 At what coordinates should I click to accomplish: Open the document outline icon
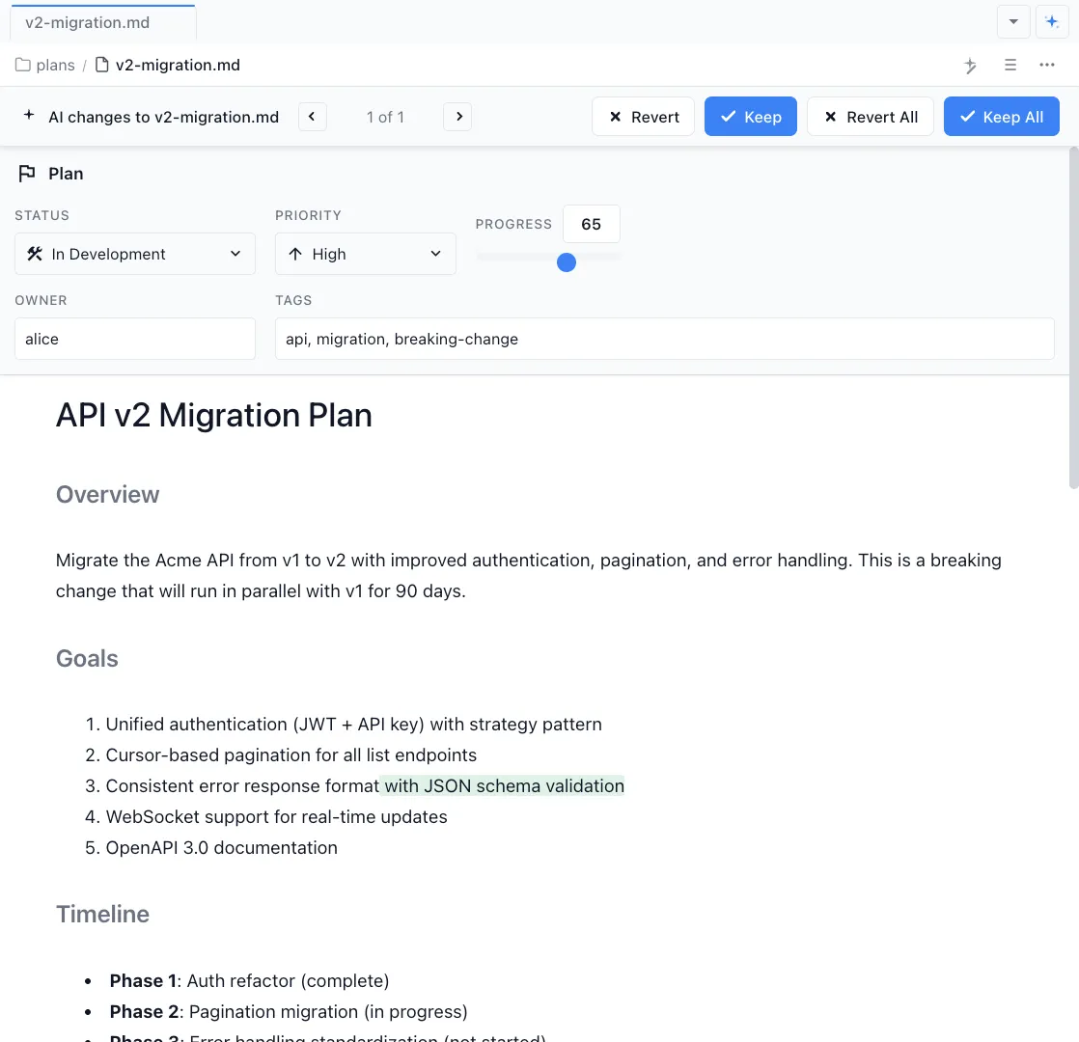tap(1010, 65)
